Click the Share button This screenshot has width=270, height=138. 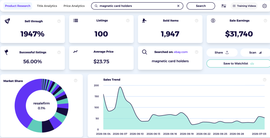222,52
